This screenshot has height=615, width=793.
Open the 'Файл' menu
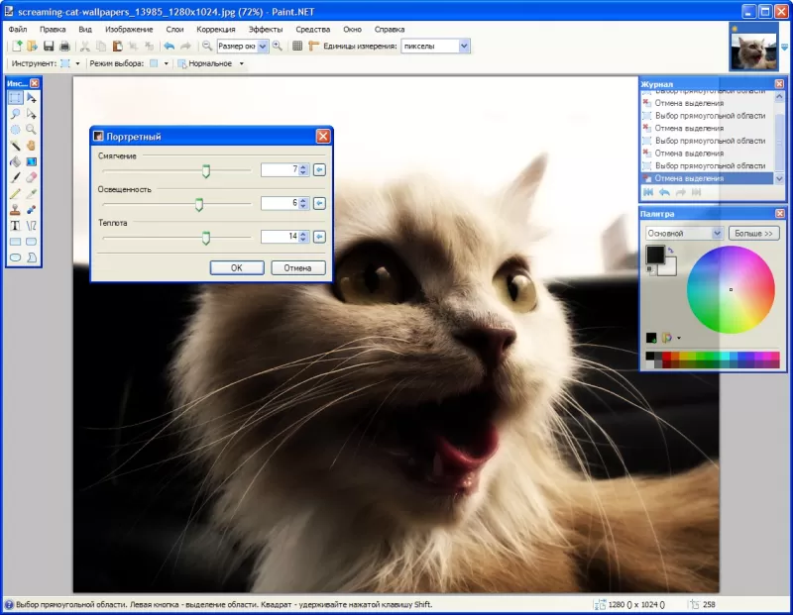[x=18, y=30]
